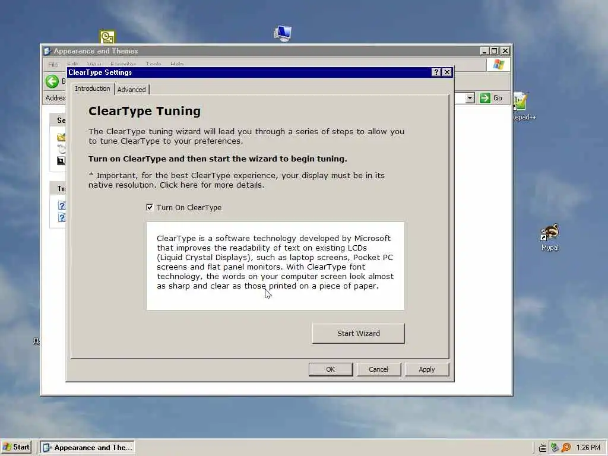Select the Introduction tab

coord(92,89)
